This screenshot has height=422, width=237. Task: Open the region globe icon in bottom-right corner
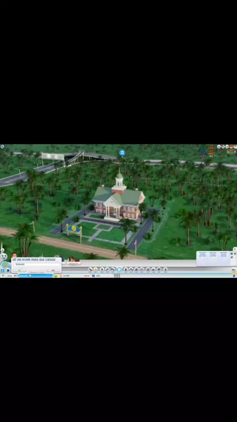[x=234, y=276]
